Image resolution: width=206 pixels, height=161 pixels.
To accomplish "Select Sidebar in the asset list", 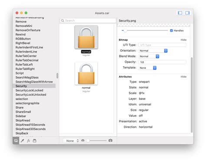I will [21, 116].
